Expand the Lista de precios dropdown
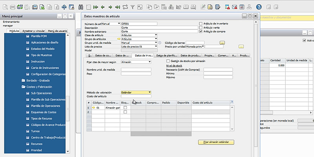Image resolution: width=314 pixels, height=157 pixels. (156, 46)
